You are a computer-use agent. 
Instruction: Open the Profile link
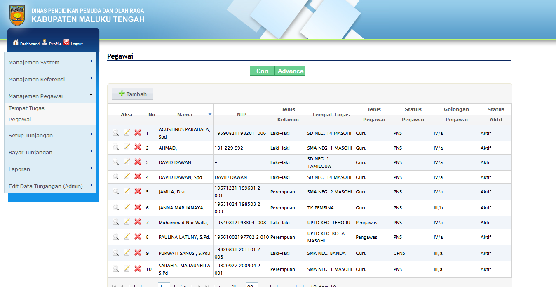pos(52,43)
